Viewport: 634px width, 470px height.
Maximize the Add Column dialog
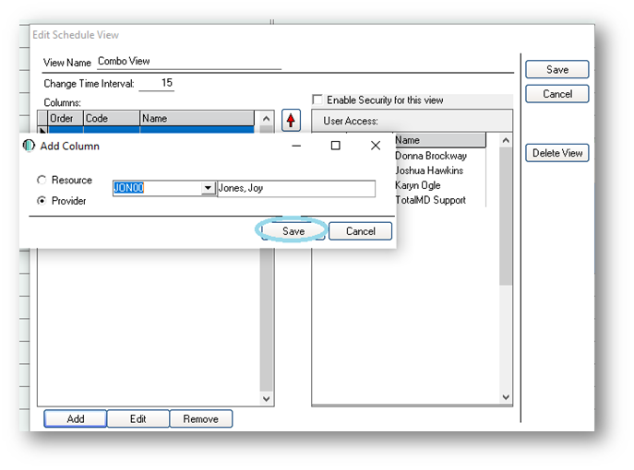tap(336, 146)
